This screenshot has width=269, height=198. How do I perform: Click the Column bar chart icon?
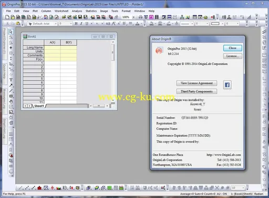click(39, 188)
